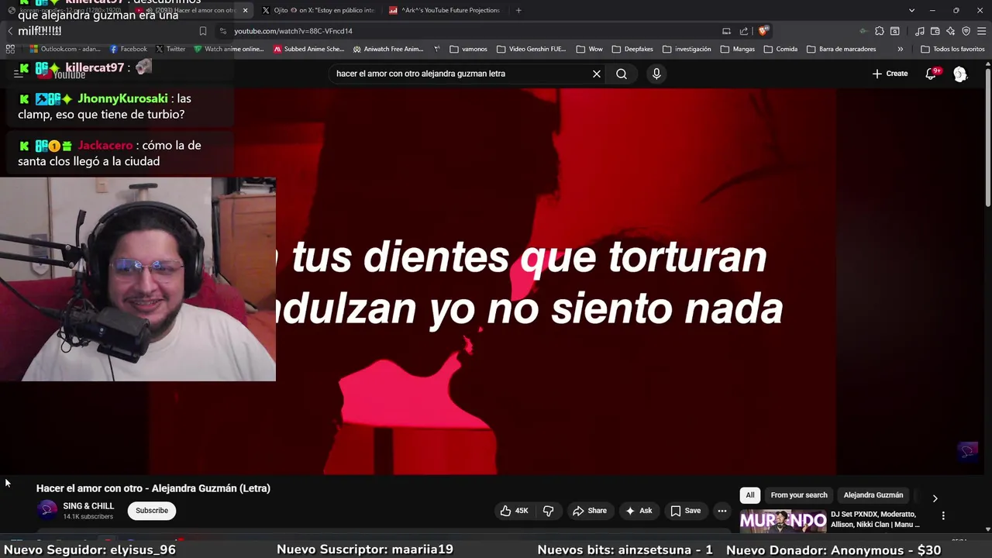
Task: Open the Leo AI sparkle icon
Action: coord(950,31)
